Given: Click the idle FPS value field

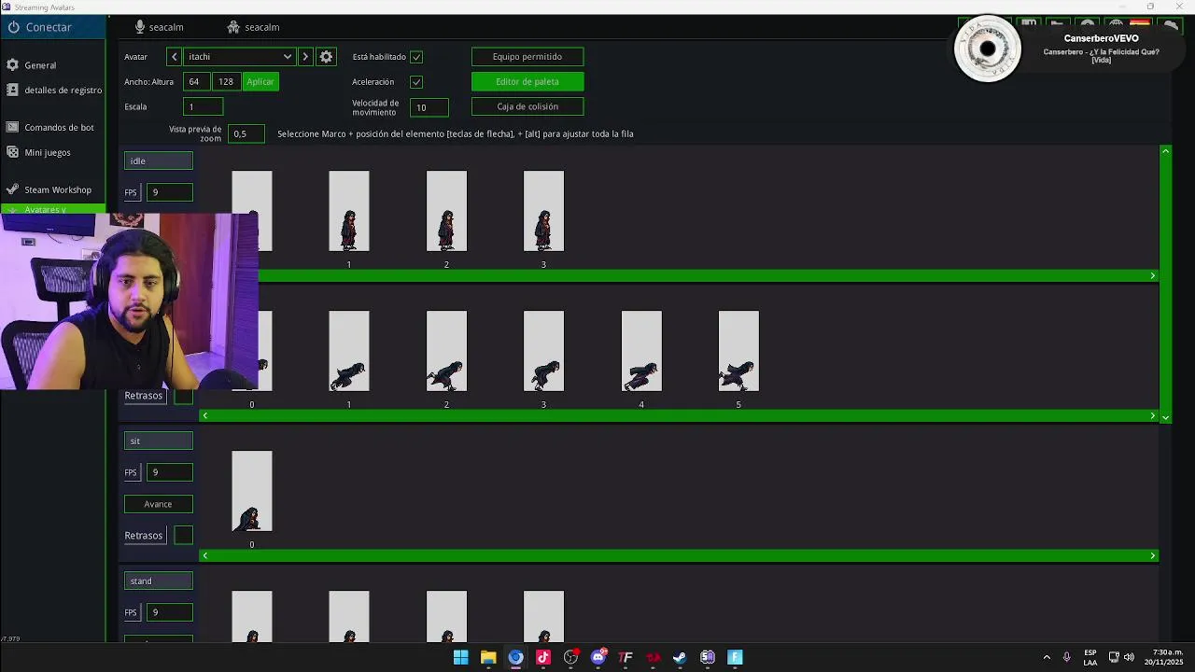Looking at the screenshot, I should pyautogui.click(x=171, y=192).
